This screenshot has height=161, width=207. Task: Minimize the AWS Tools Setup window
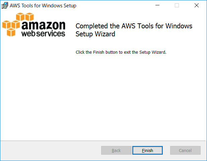coord(157,5)
